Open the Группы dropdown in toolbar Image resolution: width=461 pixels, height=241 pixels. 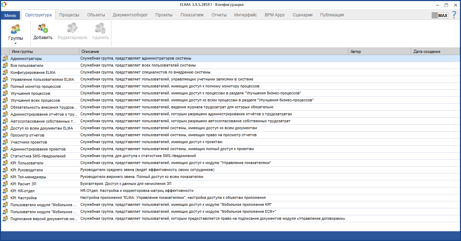click(16, 34)
